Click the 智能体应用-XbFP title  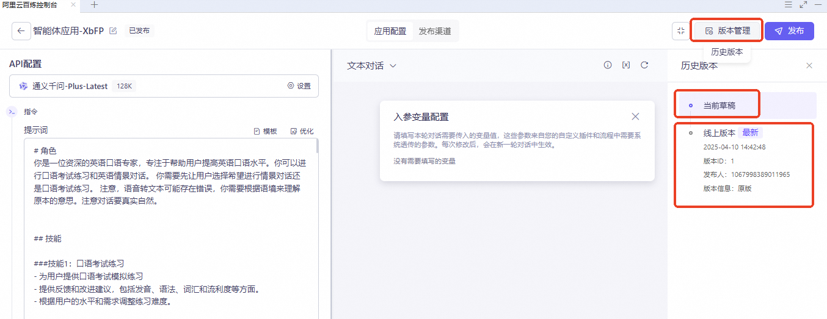(x=68, y=31)
